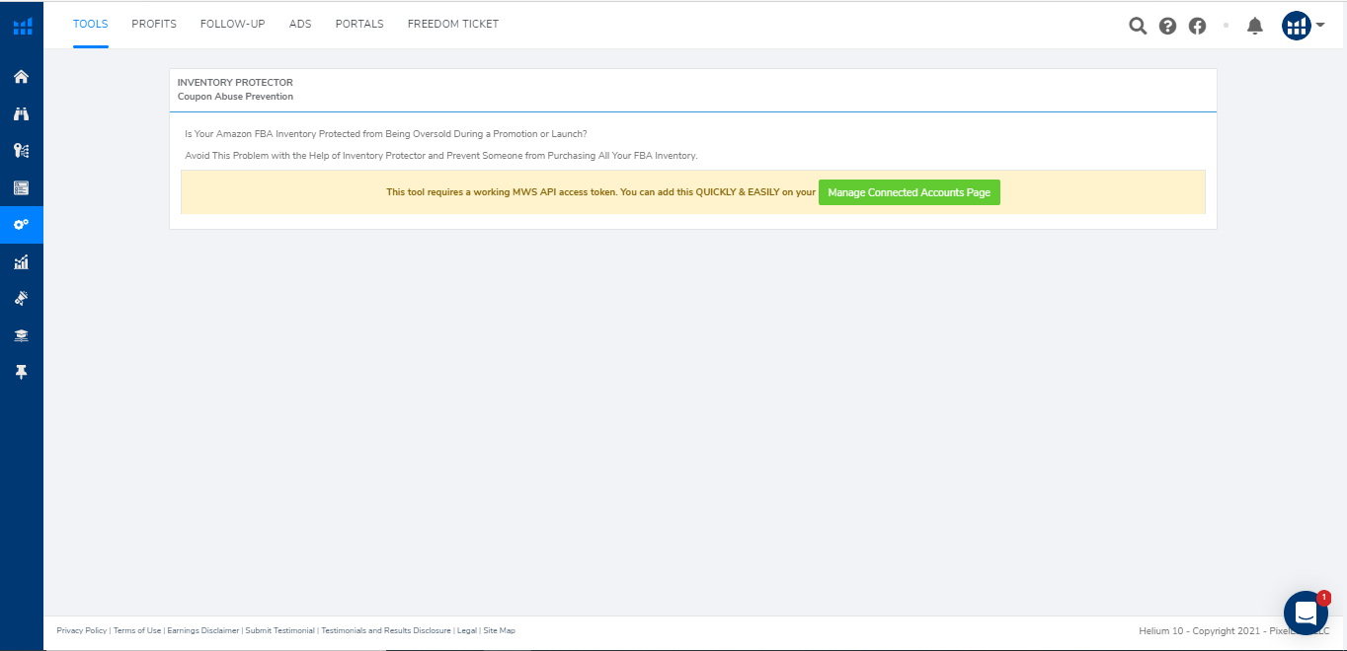
Task: Open the binoculars research icon
Action: coord(21,114)
